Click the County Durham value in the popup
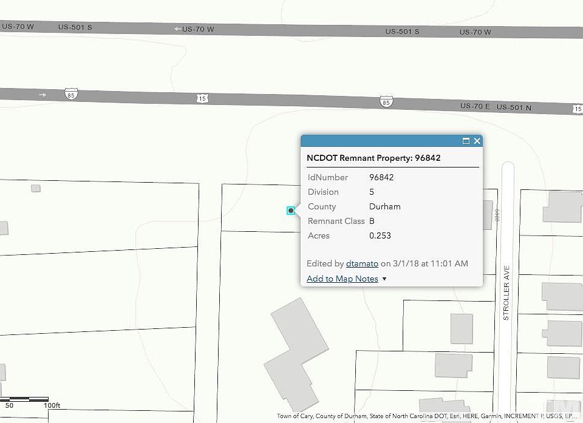The width and height of the screenshot is (583, 423). (x=385, y=206)
